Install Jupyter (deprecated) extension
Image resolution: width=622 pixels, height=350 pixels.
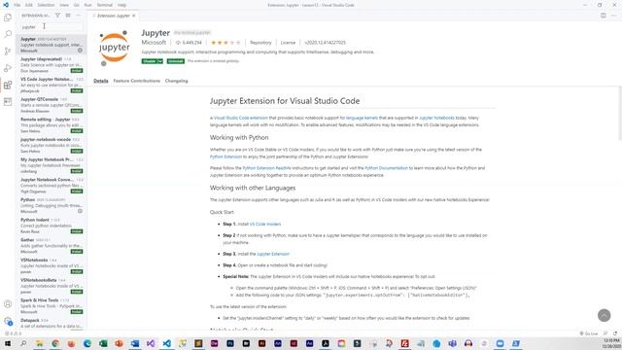77,71
